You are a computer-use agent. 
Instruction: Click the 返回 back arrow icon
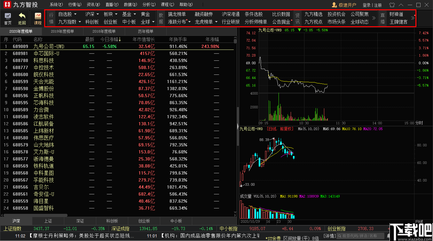pos(22,19)
